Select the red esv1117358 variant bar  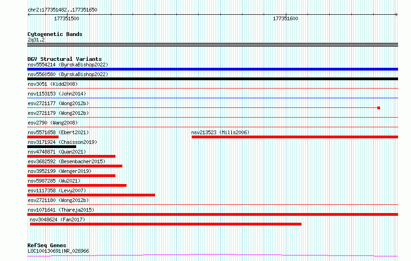91,195
